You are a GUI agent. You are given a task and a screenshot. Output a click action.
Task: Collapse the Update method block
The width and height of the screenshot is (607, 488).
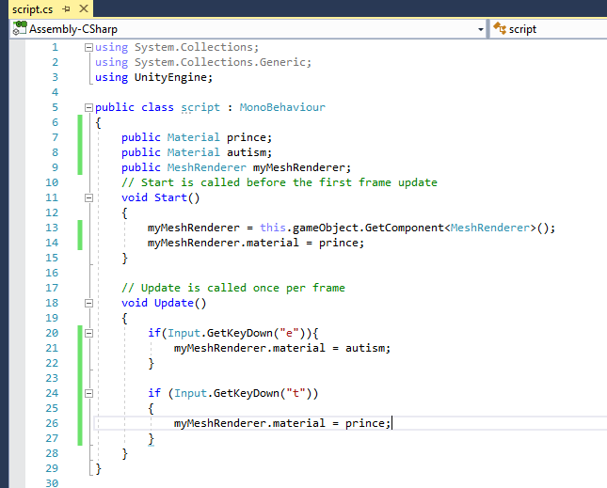point(88,303)
